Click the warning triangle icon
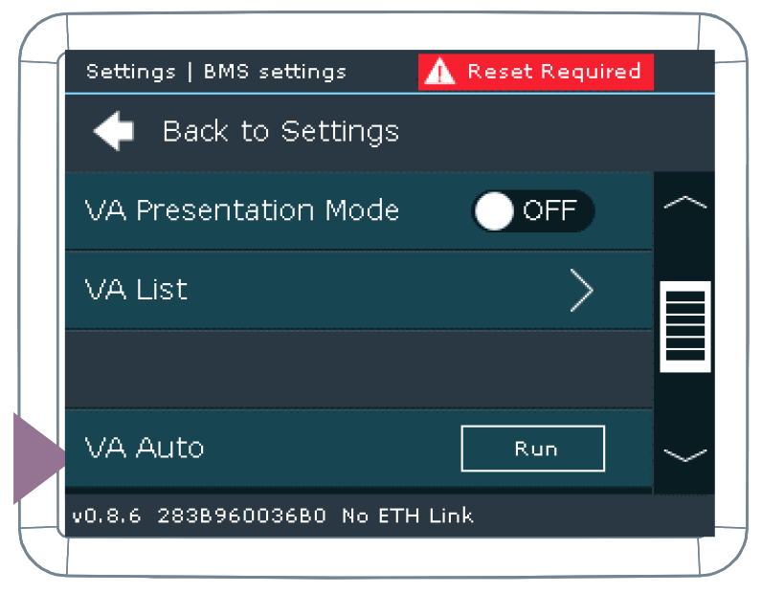Screen dimensions: 762x593 tap(439, 71)
